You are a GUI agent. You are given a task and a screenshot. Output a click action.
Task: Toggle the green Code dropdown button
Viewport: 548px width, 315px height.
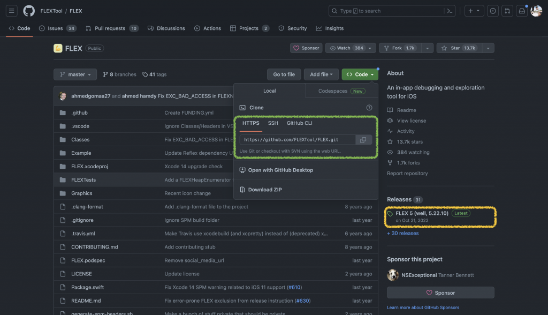(x=360, y=74)
